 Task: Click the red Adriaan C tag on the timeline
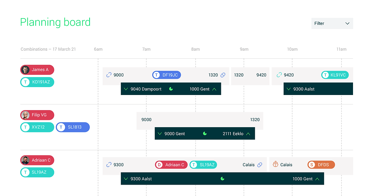pos(171,165)
